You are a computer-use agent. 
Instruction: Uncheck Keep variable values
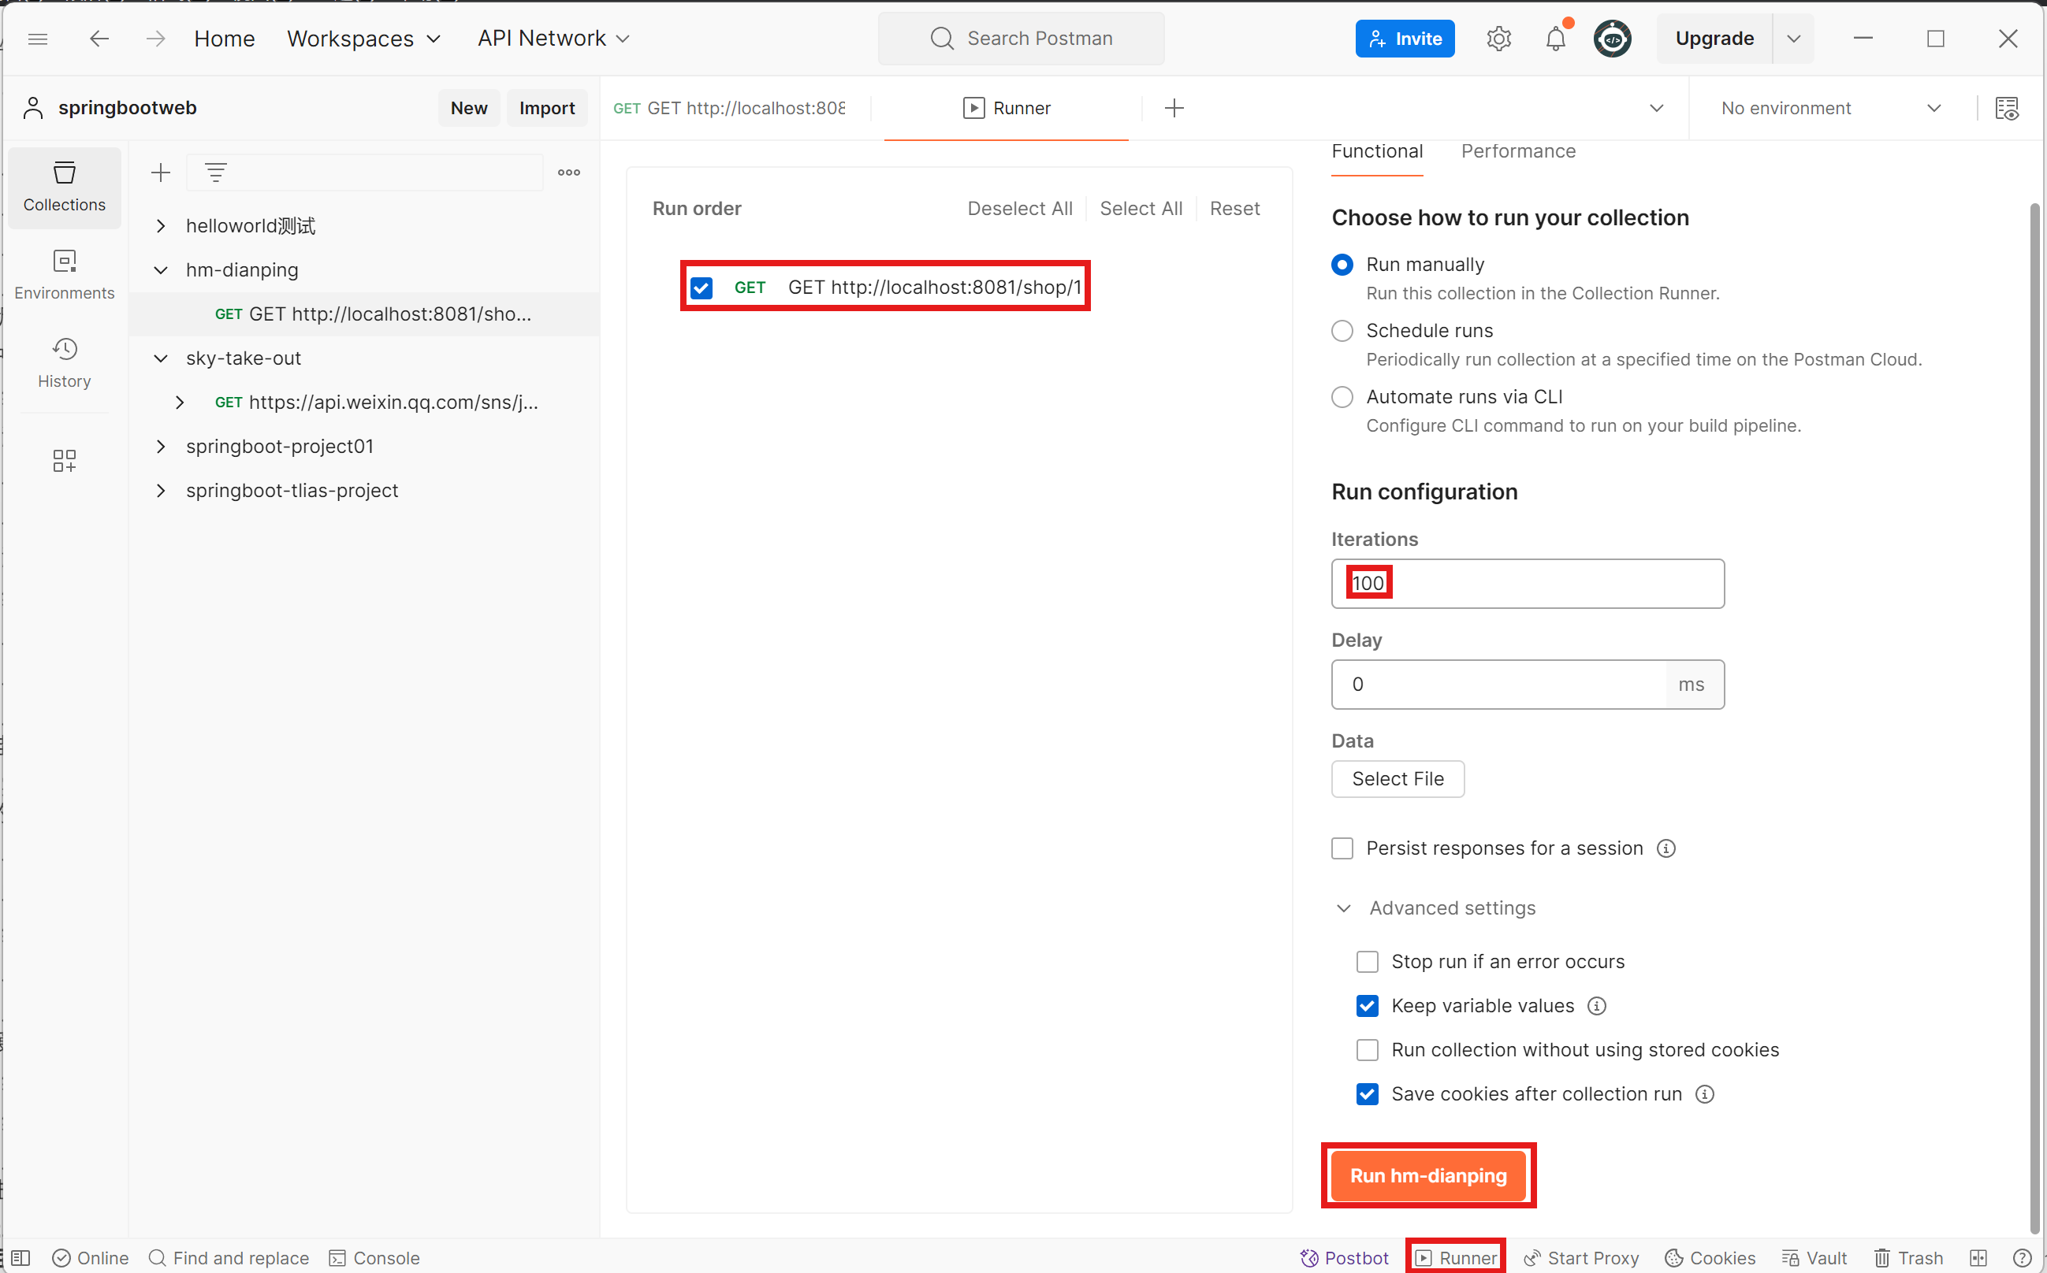point(1368,1005)
